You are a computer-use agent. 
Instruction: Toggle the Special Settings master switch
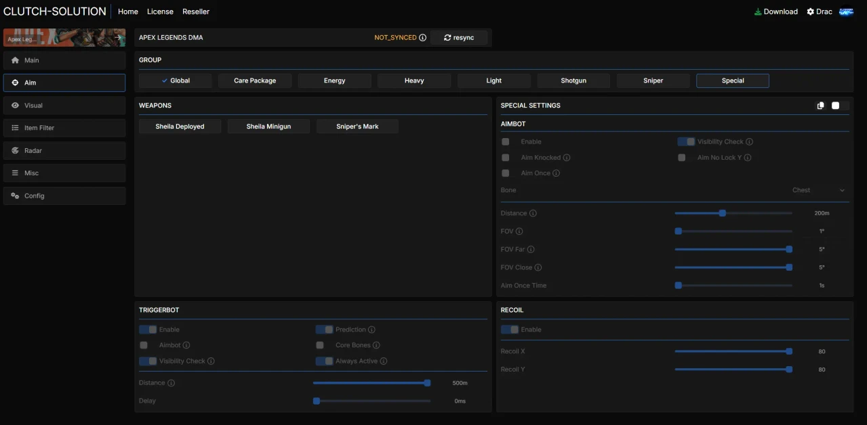(839, 106)
